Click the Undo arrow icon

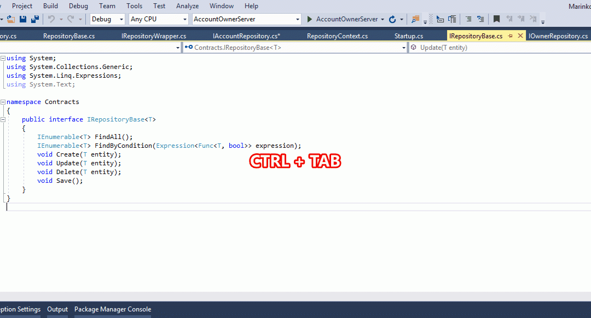(x=51, y=19)
